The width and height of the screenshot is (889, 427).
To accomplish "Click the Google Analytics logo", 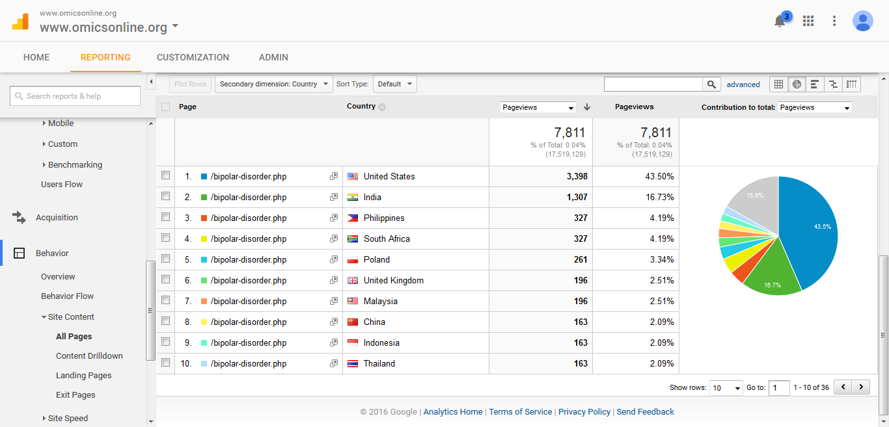I will pos(20,21).
